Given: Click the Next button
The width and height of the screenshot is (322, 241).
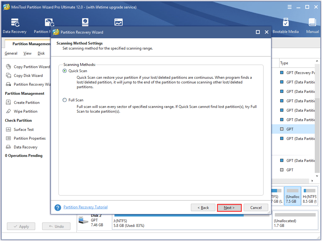Looking at the screenshot, I should click(229, 208).
